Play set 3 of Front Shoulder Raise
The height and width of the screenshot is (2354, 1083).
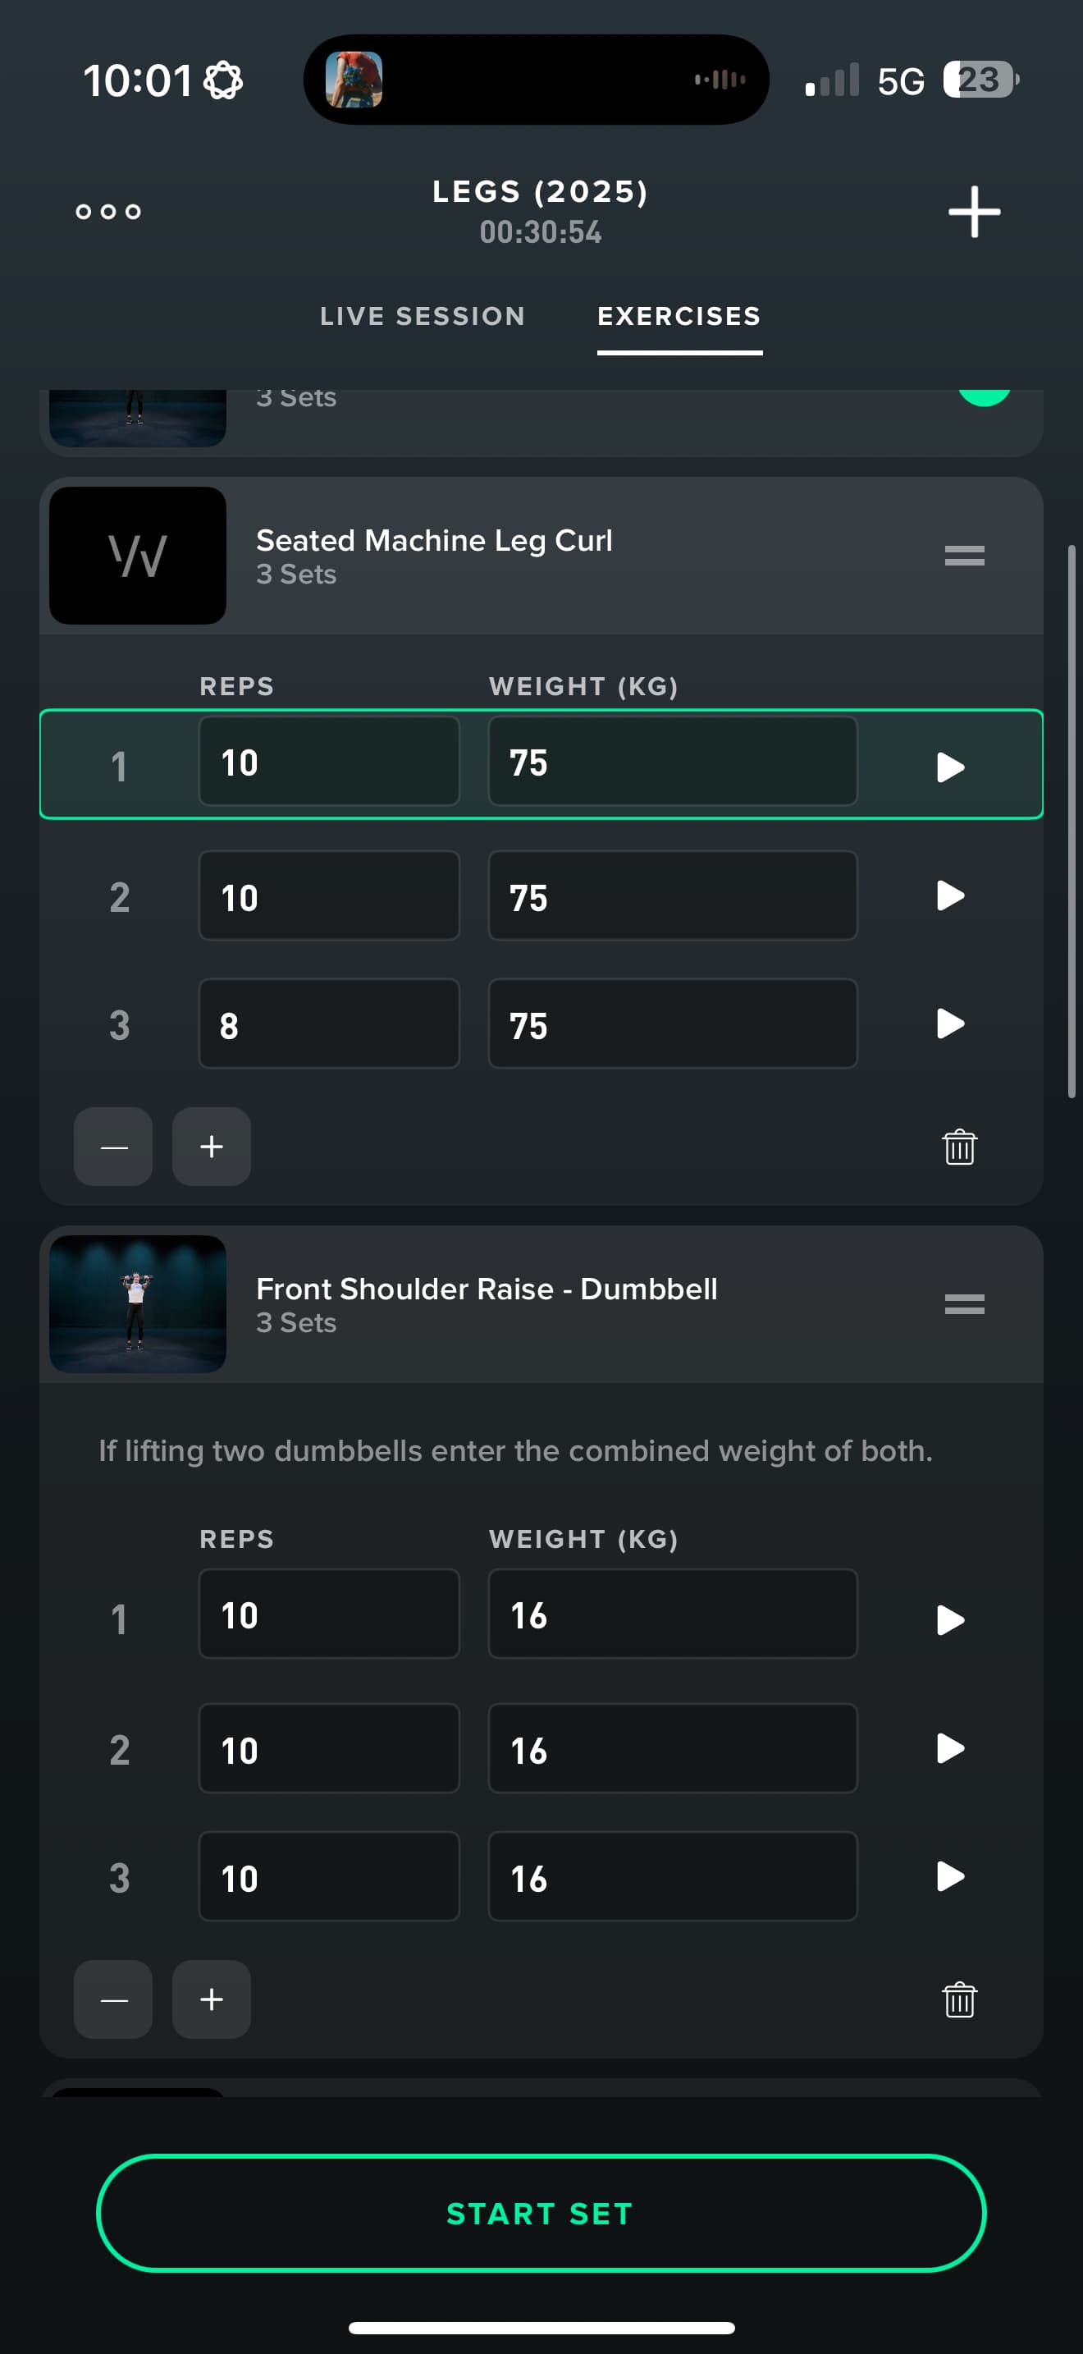[951, 1876]
